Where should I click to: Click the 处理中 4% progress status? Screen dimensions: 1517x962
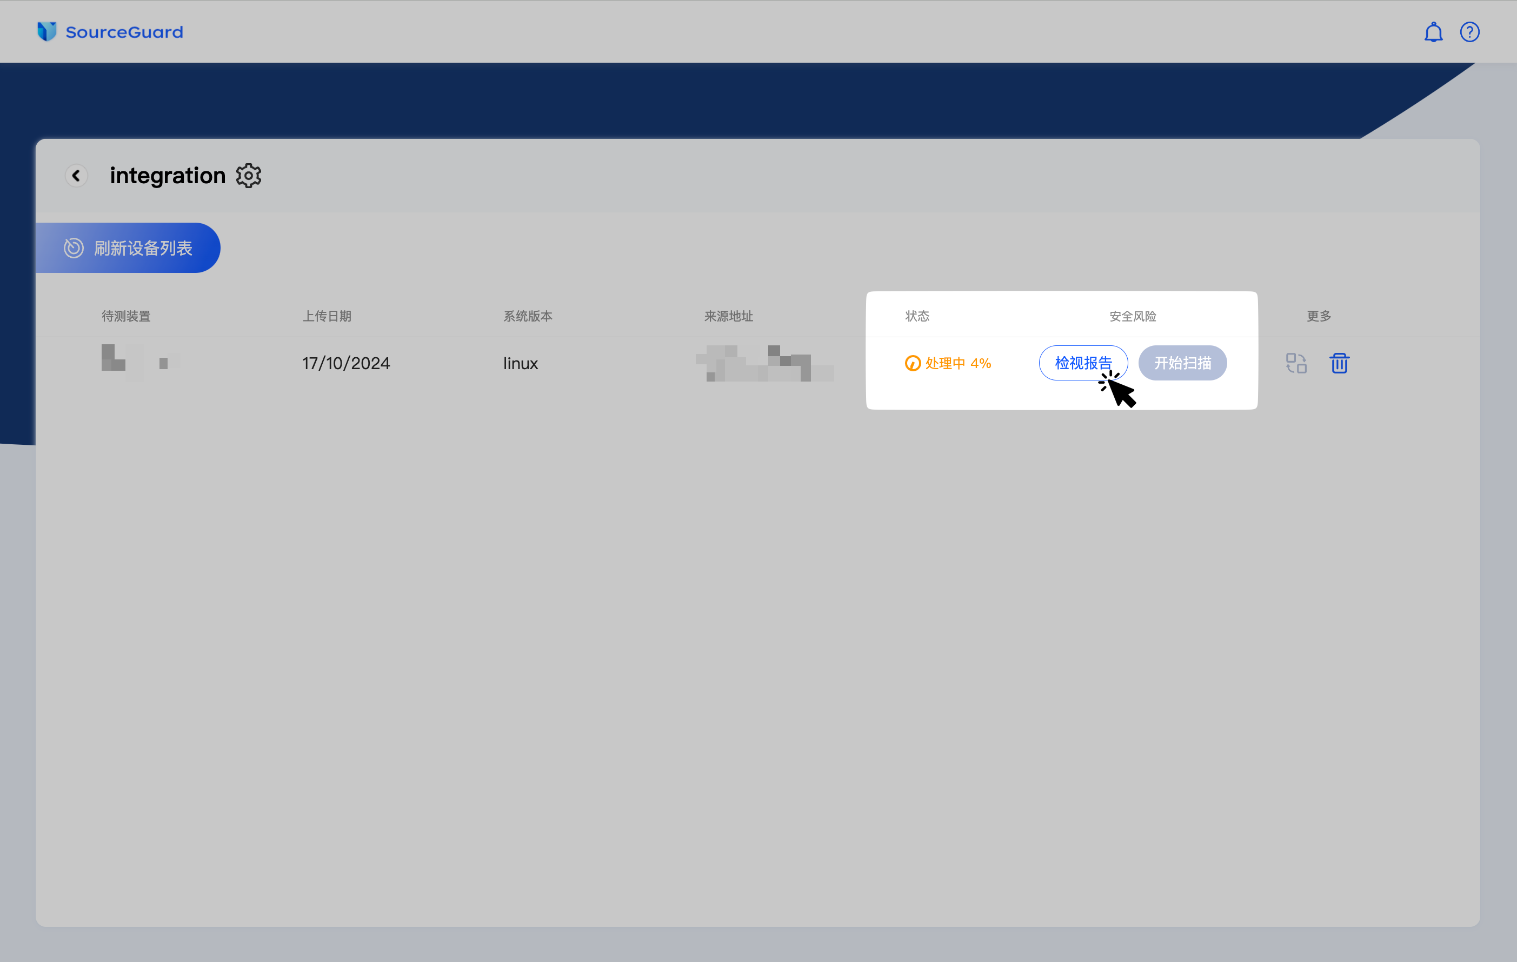[957, 363]
